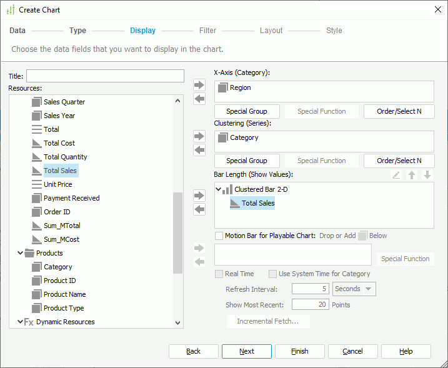Click the remove arrow beside Clustering Series

pos(199,150)
